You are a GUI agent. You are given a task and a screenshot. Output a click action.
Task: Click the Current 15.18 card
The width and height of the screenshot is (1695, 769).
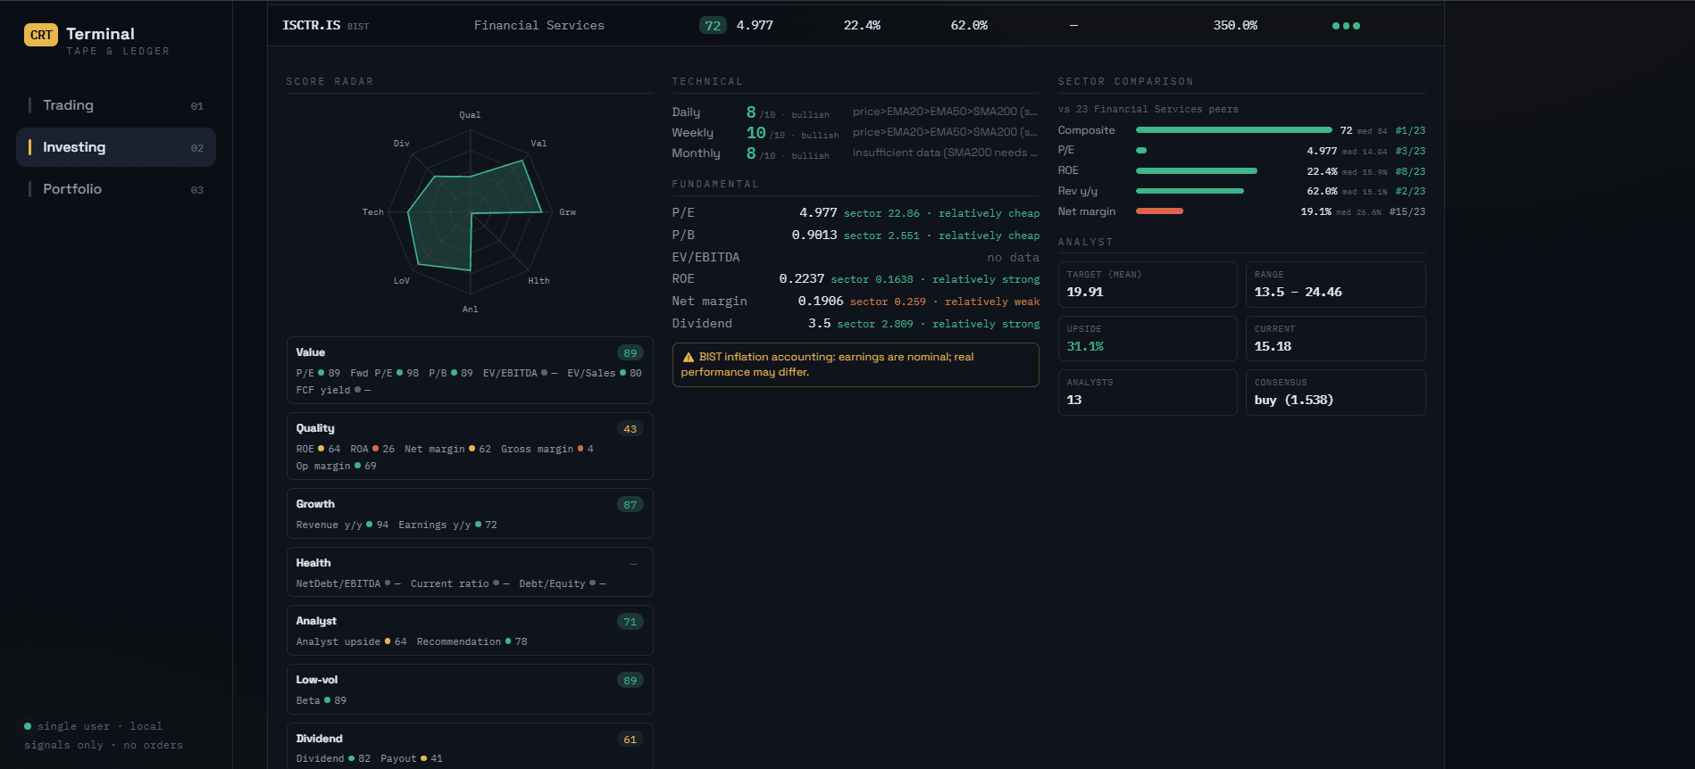tap(1336, 339)
